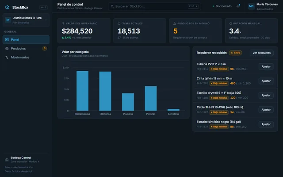Click the EF company avatar icon
283x177 pixels.
click(x=8, y=20)
